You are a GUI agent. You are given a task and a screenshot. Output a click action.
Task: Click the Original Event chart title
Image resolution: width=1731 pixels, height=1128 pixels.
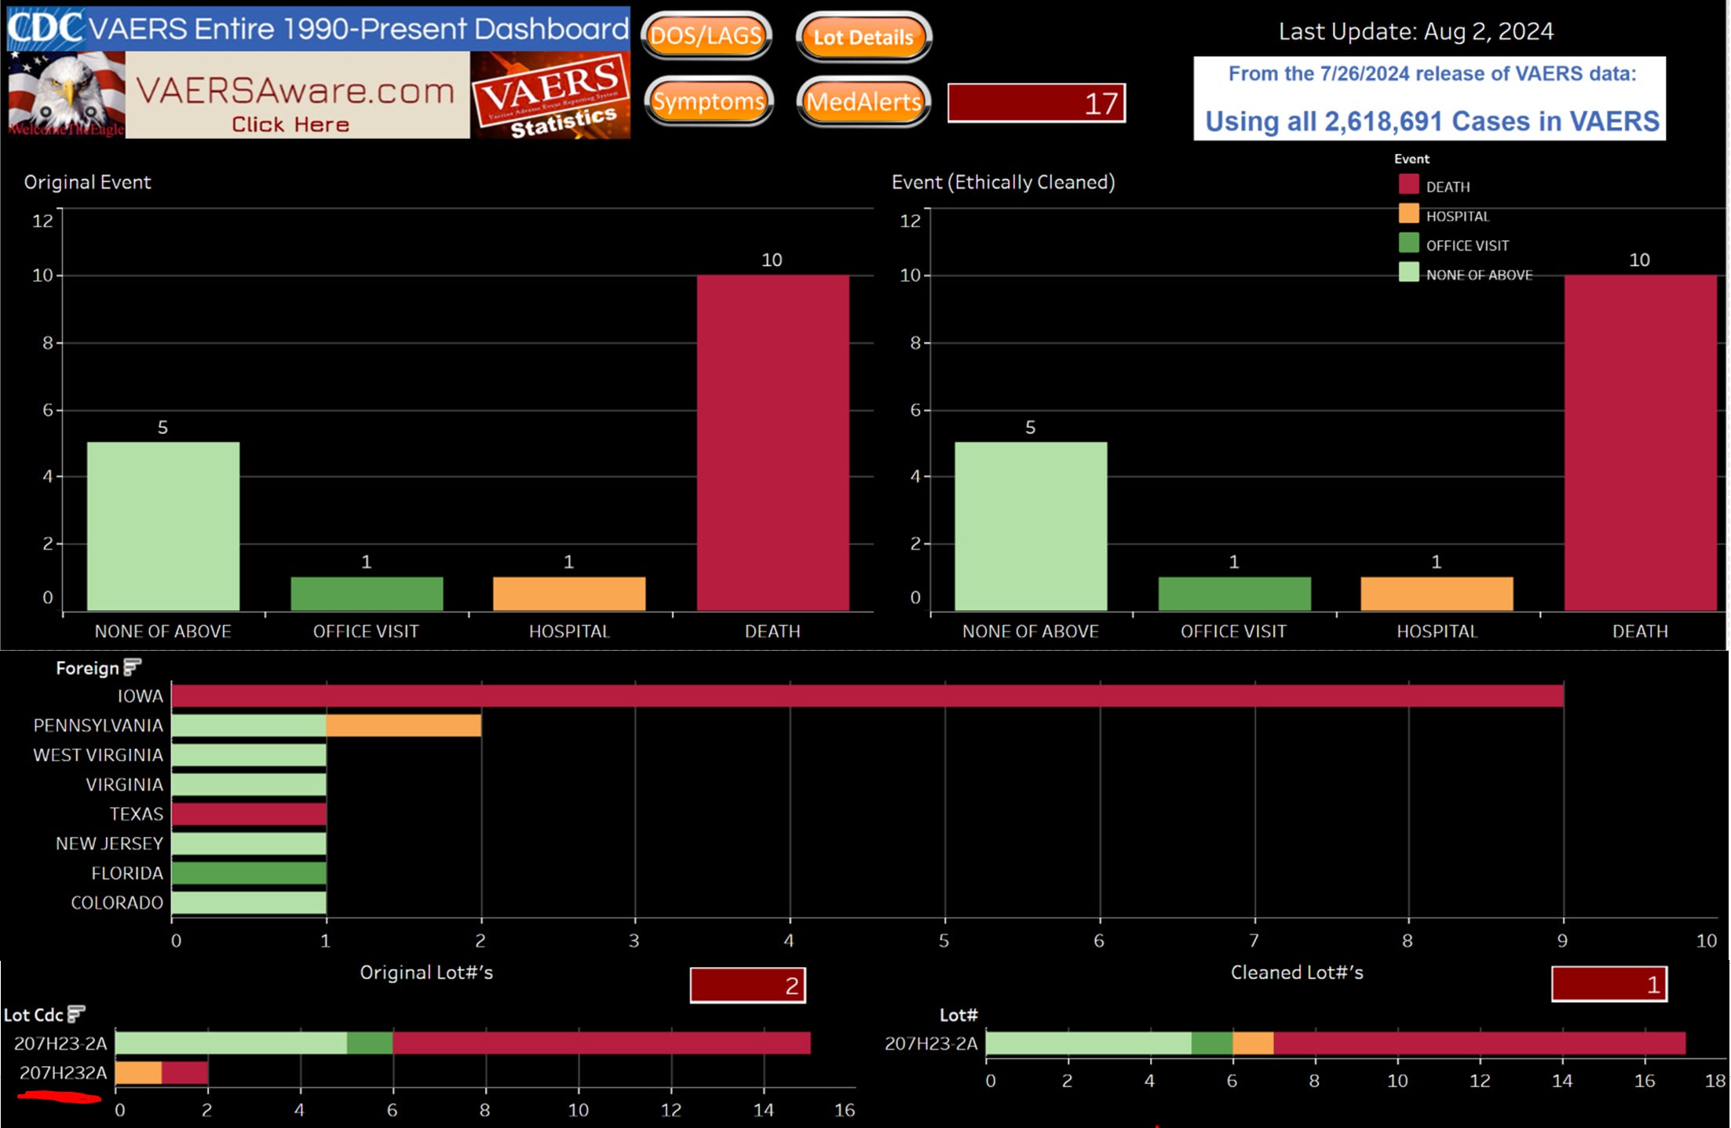pos(87,182)
